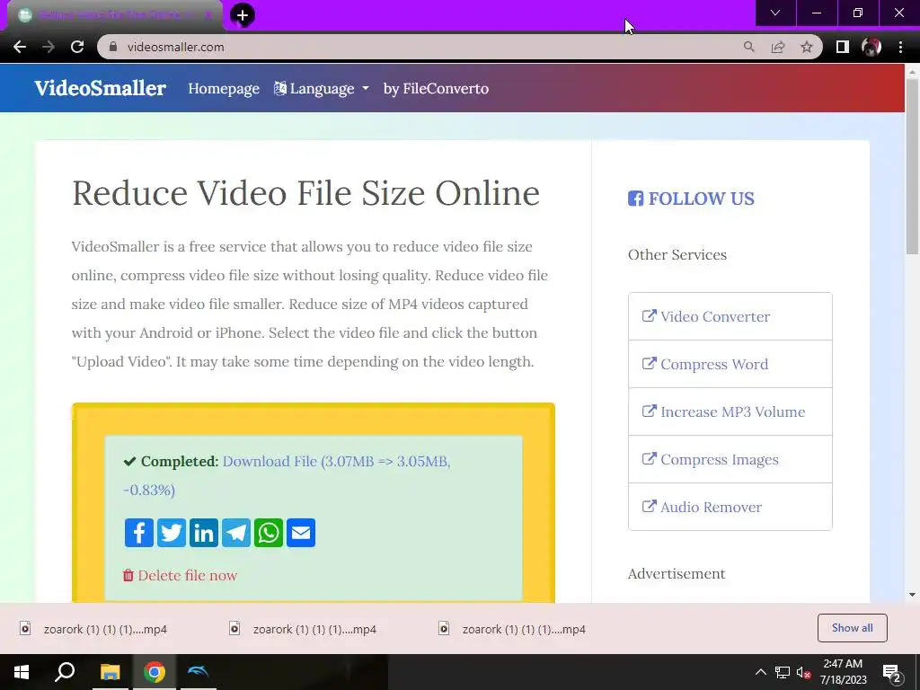Open Audio Remover service
Image resolution: width=920 pixels, height=690 pixels.
coord(730,507)
